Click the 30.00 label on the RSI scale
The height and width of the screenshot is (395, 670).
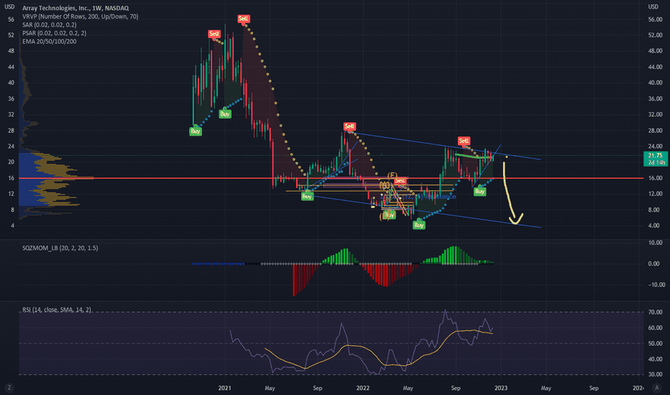(x=655, y=374)
